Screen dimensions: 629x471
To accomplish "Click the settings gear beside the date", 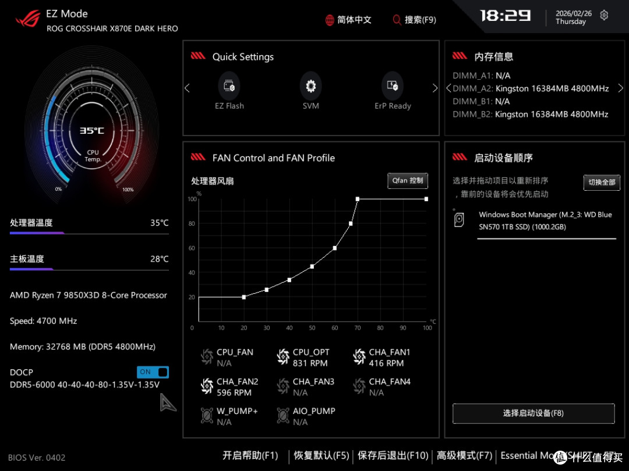I will pyautogui.click(x=604, y=16).
